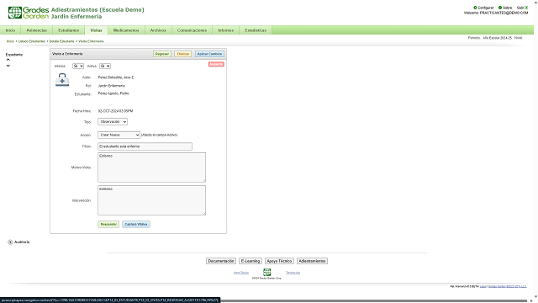Click the small link right of footer logo

coord(293,273)
